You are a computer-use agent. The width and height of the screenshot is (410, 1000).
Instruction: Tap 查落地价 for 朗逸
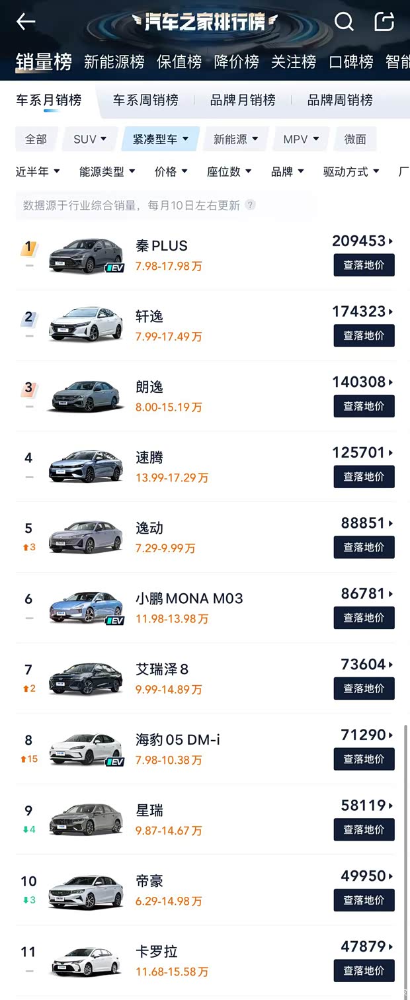point(364,405)
